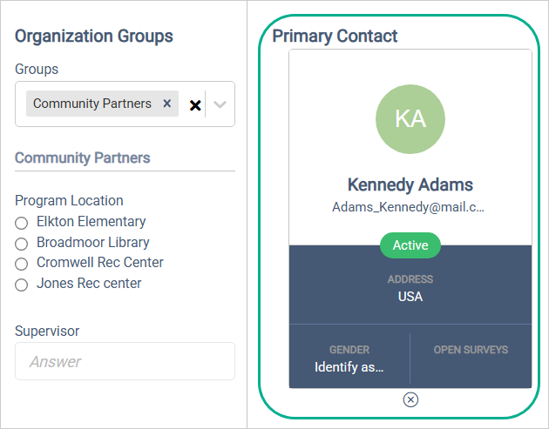Click the Open Surveys section
The height and width of the screenshot is (429, 549).
(471, 350)
